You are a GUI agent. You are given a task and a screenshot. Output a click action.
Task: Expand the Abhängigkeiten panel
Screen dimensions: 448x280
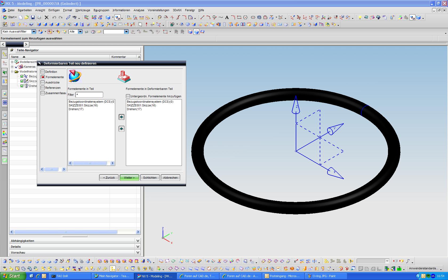click(x=138, y=241)
